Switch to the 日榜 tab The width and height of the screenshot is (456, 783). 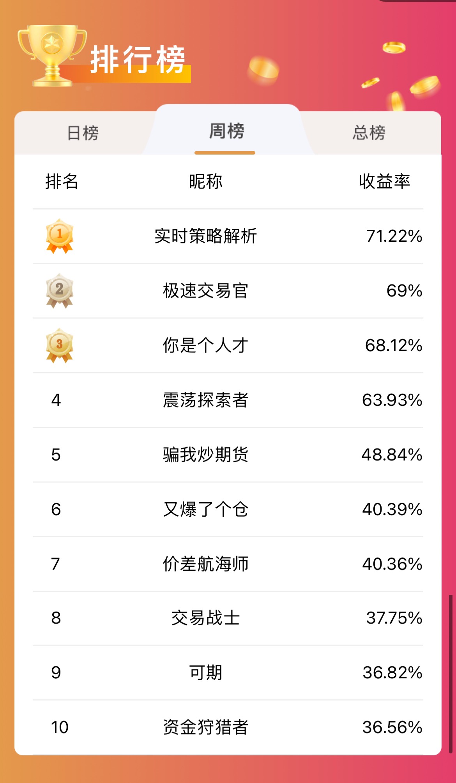[x=83, y=133]
